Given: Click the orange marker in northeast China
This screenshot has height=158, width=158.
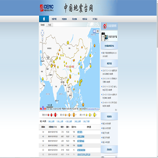Looking at the screenshot, I should [x=82, y=47].
